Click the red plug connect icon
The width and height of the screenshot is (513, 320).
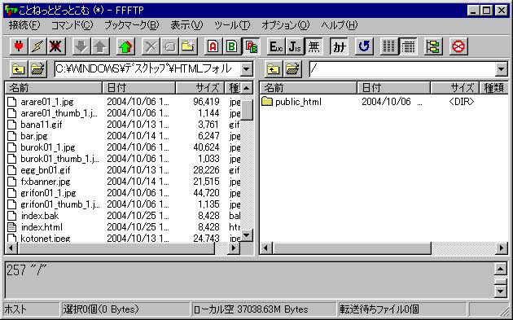[x=19, y=46]
